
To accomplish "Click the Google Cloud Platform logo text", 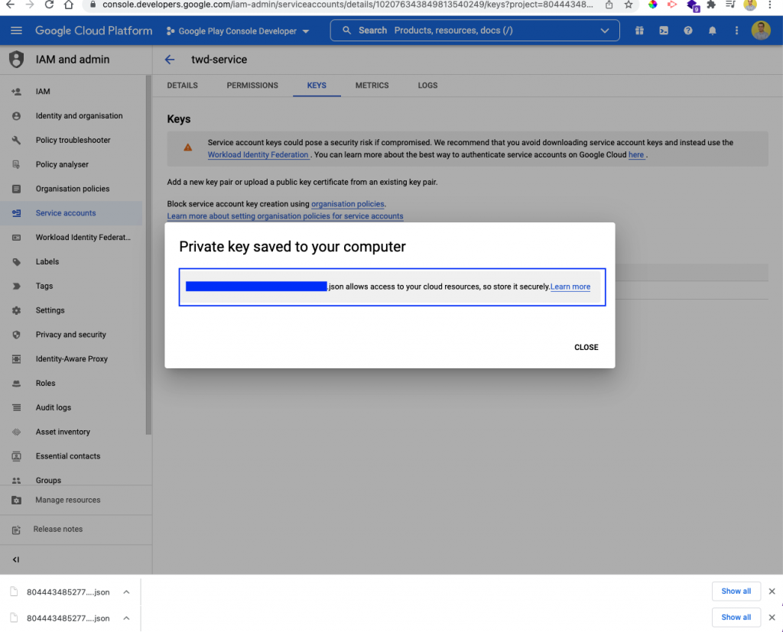I will [x=93, y=31].
